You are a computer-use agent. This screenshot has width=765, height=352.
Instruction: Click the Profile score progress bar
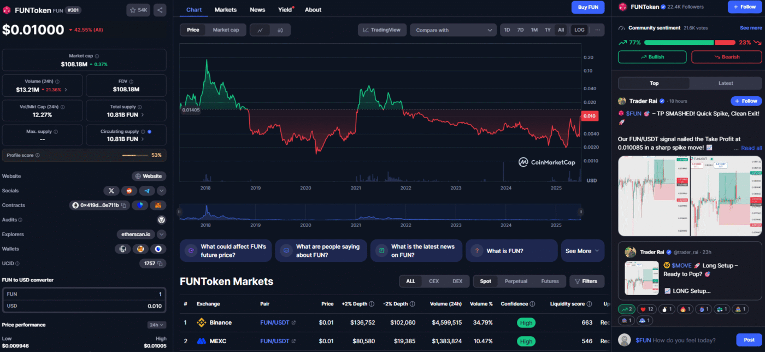click(x=135, y=155)
